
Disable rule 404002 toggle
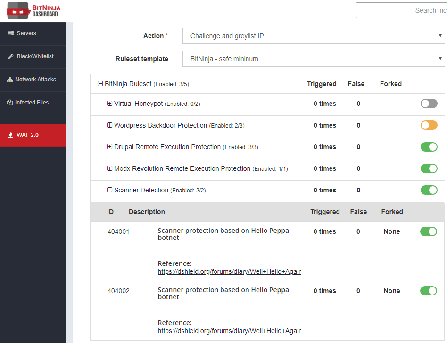(x=428, y=291)
